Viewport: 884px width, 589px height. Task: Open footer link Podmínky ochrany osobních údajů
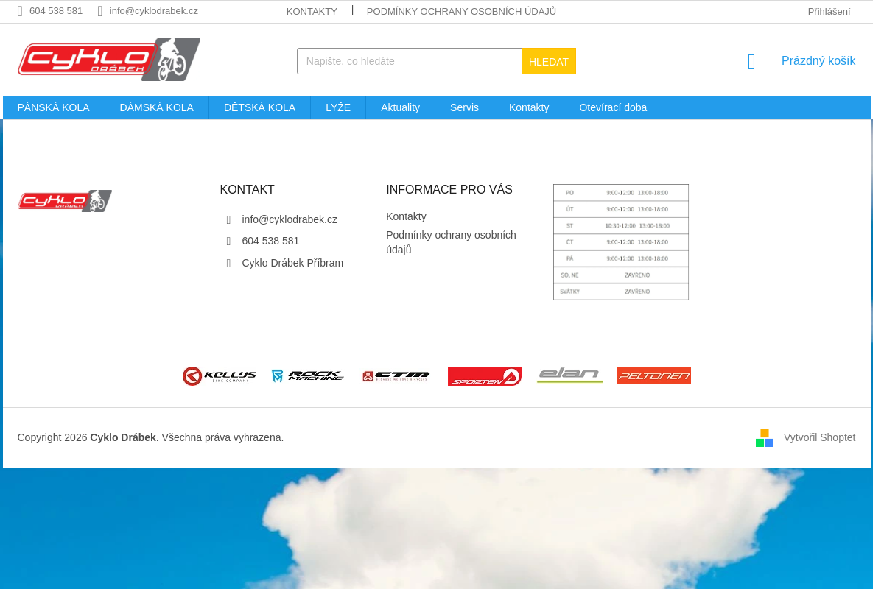click(451, 242)
